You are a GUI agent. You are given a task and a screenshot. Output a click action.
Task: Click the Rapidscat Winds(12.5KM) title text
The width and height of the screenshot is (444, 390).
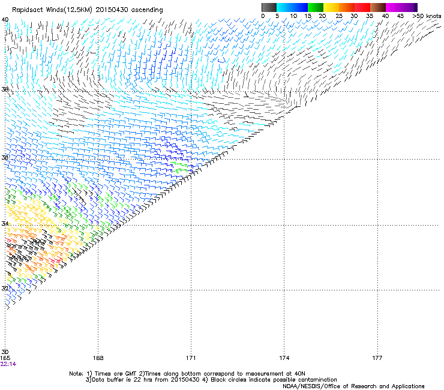tap(87, 10)
